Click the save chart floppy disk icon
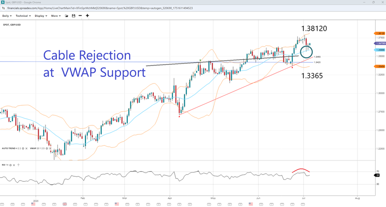 [x=73, y=16]
